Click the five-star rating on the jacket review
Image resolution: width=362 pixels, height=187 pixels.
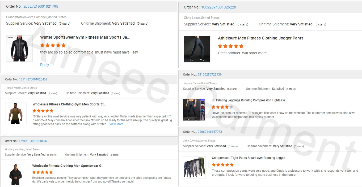point(53,45)
